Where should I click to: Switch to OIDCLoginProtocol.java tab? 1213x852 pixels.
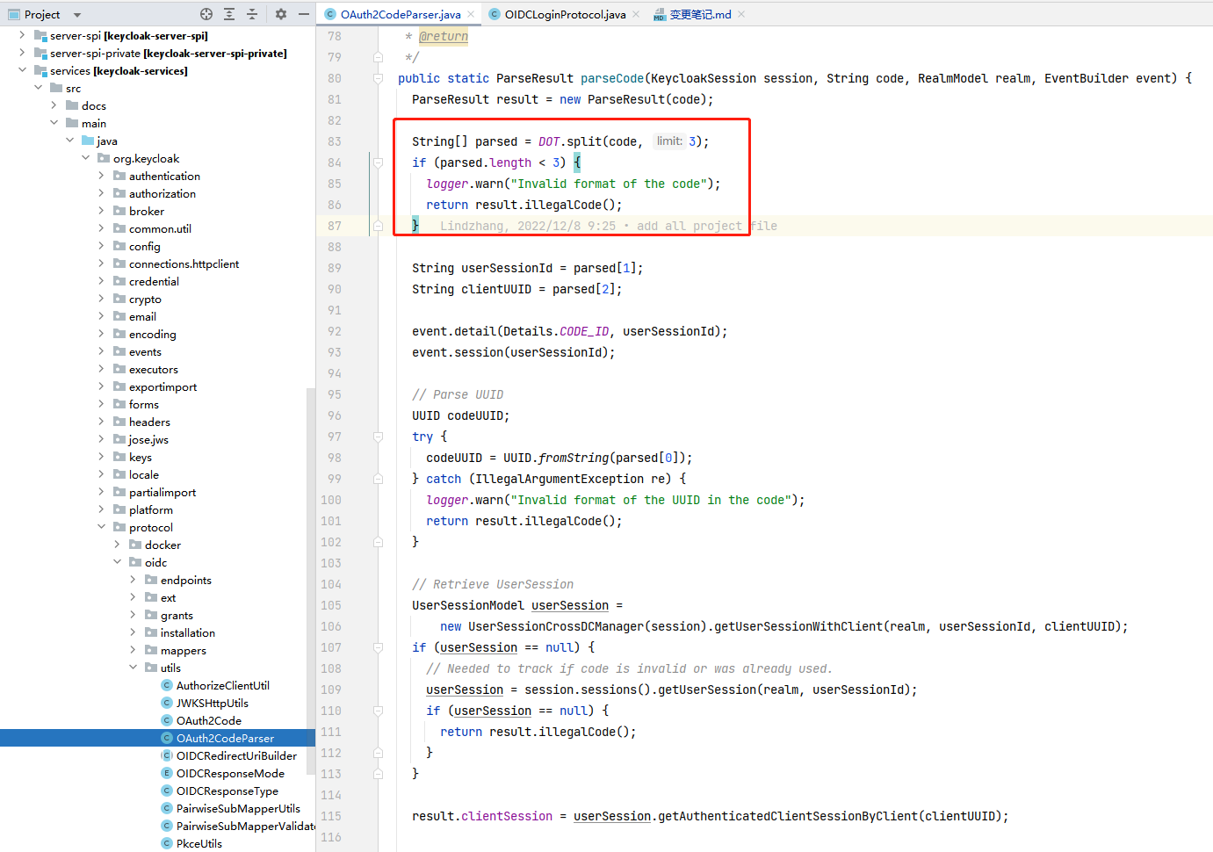click(x=565, y=14)
